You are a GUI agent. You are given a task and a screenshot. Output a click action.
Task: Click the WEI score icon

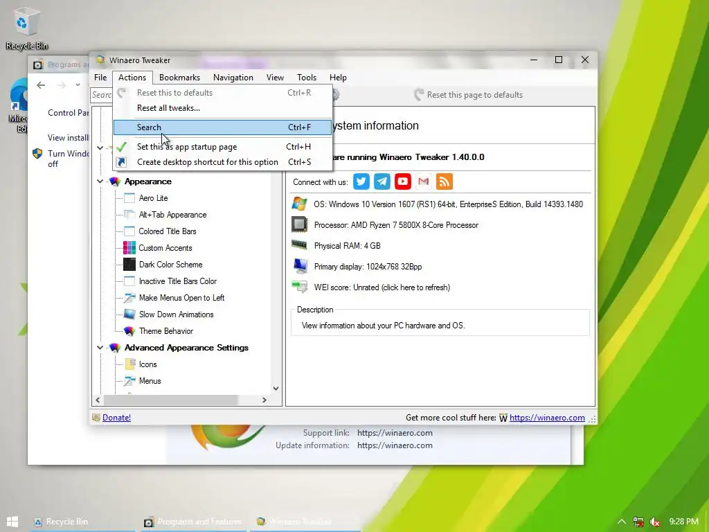coord(299,287)
